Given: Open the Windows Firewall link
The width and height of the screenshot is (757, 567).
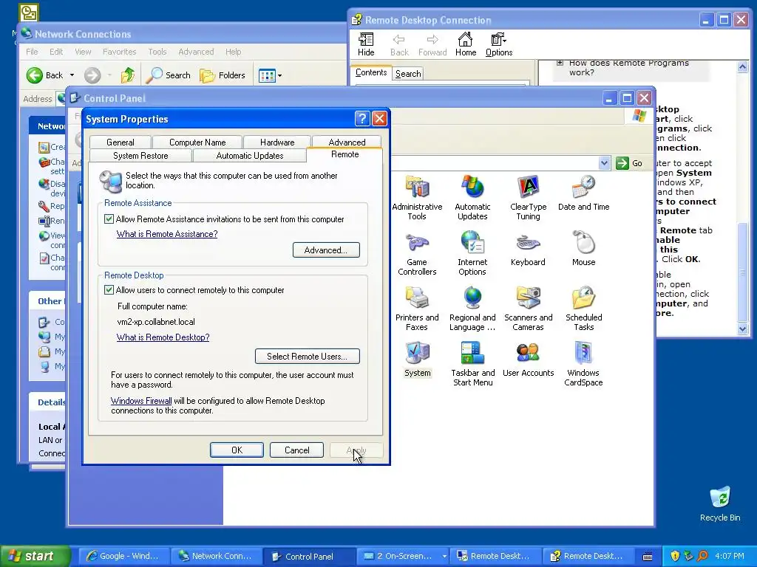Looking at the screenshot, I should pos(141,401).
